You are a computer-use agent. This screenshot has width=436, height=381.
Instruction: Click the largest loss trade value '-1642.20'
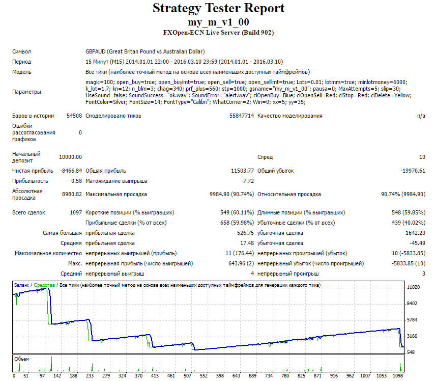[414, 233]
